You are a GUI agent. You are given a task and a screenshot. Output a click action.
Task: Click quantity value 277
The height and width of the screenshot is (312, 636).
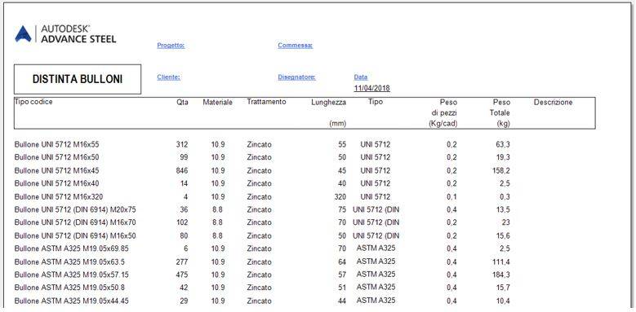[x=182, y=261]
